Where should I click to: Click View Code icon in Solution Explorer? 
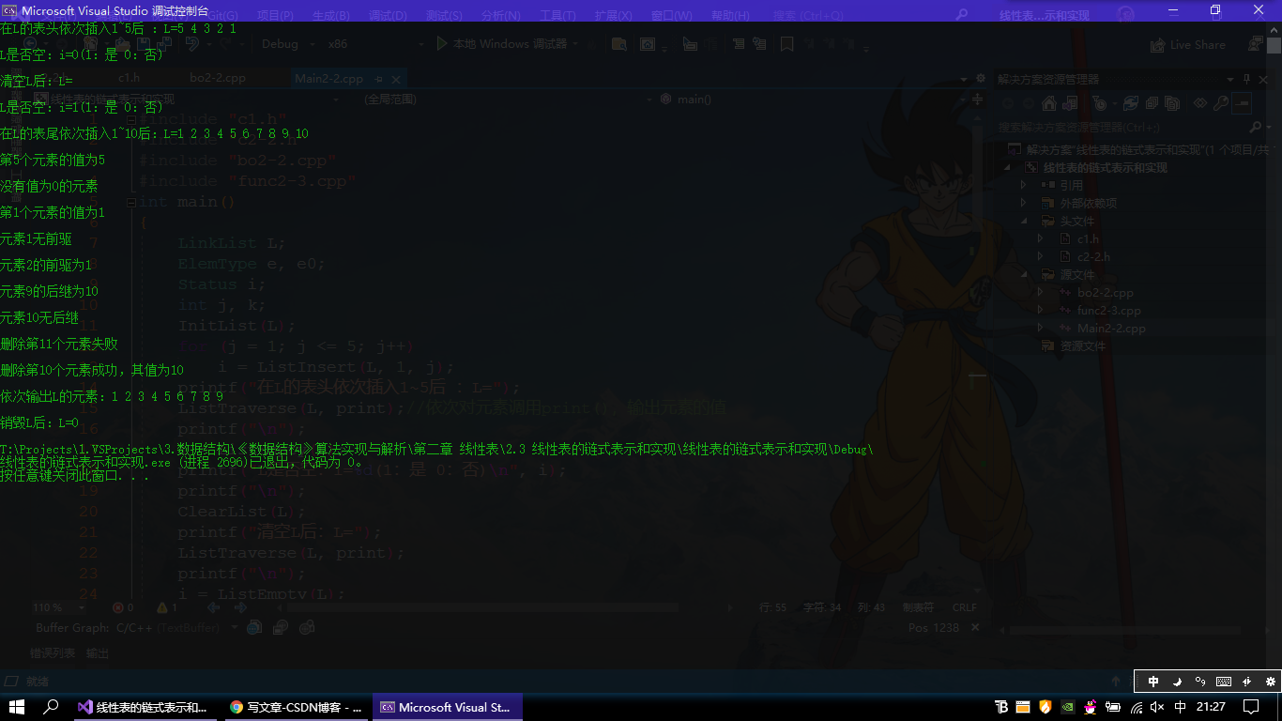[x=1199, y=103]
